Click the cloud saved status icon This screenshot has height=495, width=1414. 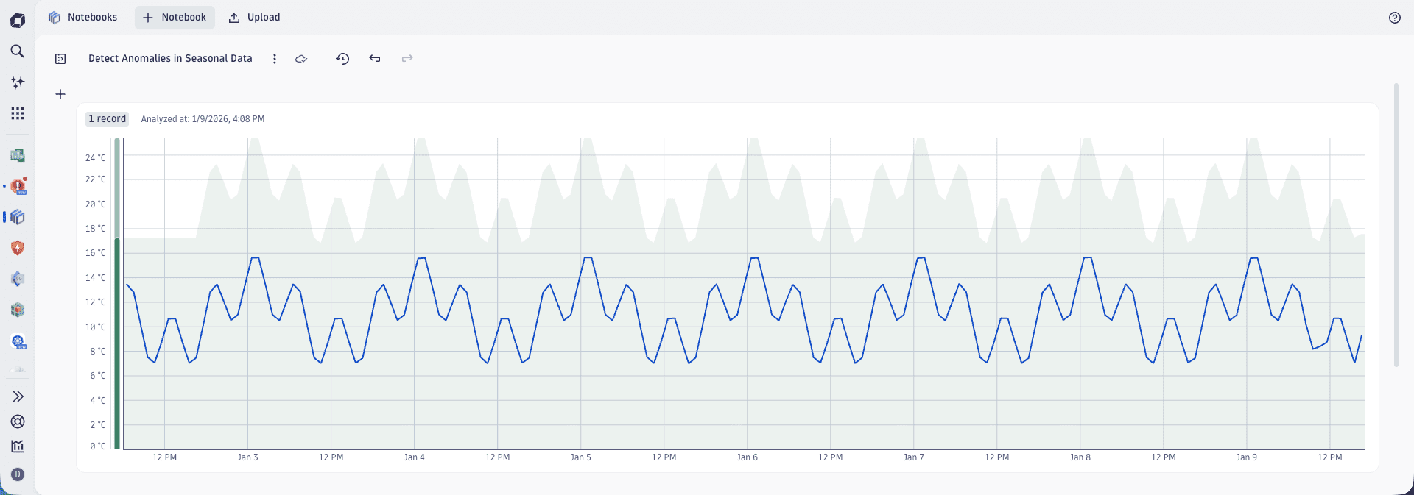301,59
